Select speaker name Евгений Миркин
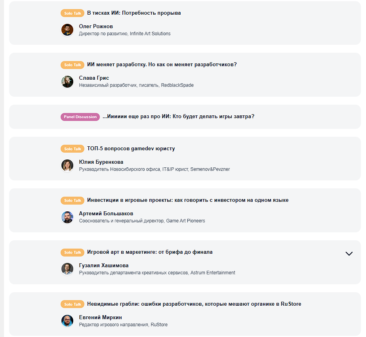The image size is (366, 337). click(x=100, y=317)
